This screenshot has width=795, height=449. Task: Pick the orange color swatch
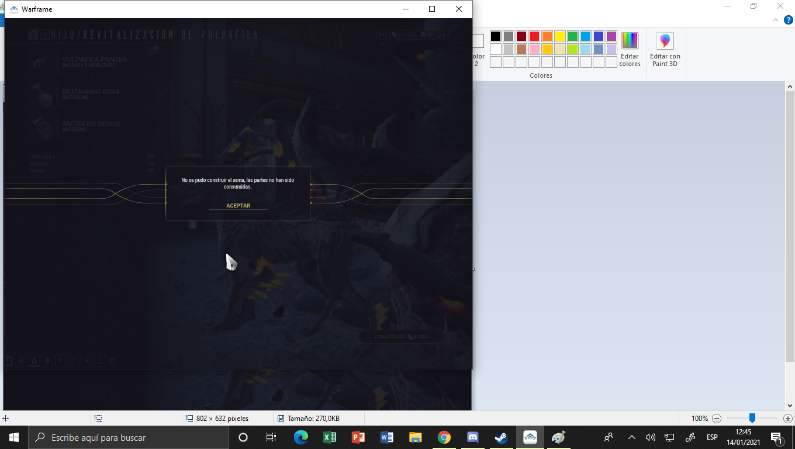[547, 36]
